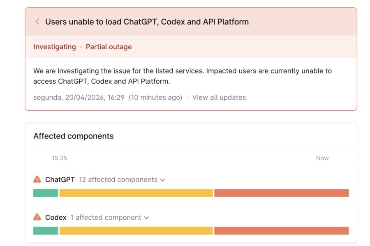Select the Partial outage severity label
This screenshot has height=246, width=370.
point(108,47)
